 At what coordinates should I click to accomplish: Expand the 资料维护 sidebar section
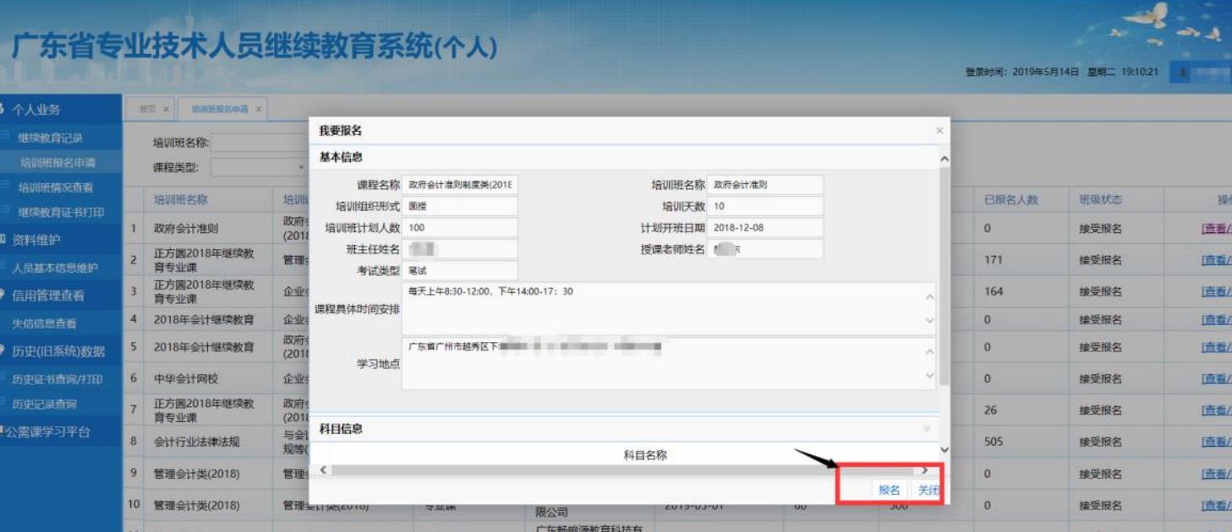(36, 240)
